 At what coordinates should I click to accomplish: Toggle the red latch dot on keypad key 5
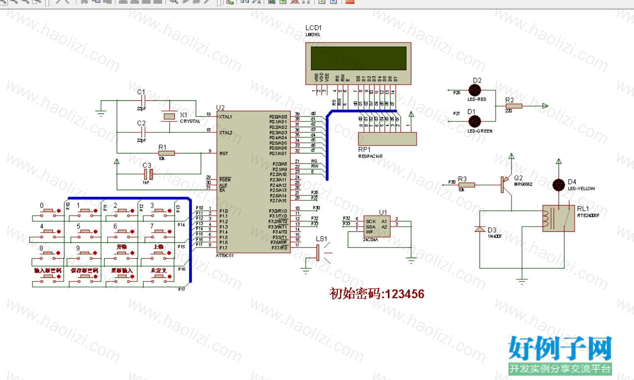(x=95, y=232)
